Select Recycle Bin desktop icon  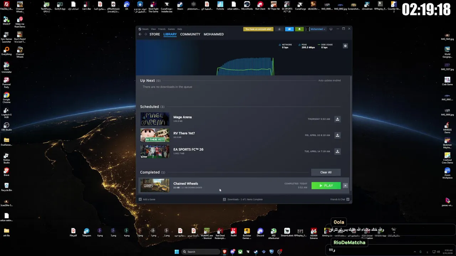coord(6,187)
